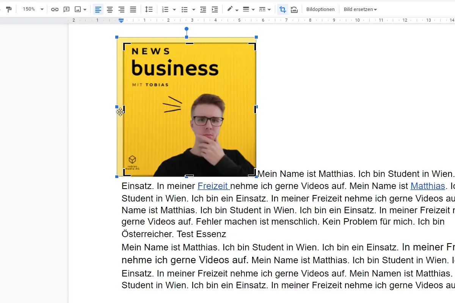Click the top-right black crop corner handle
Viewport: 455px width, 303px height.
coord(253,47)
